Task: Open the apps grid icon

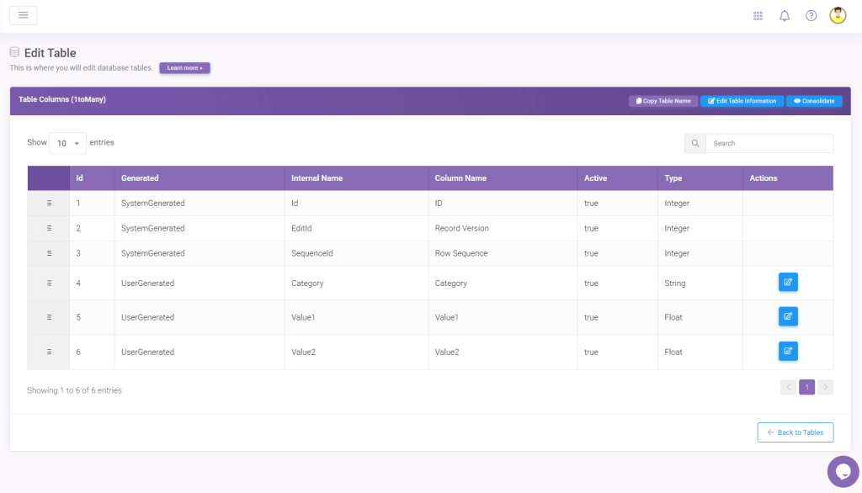Action: [758, 15]
